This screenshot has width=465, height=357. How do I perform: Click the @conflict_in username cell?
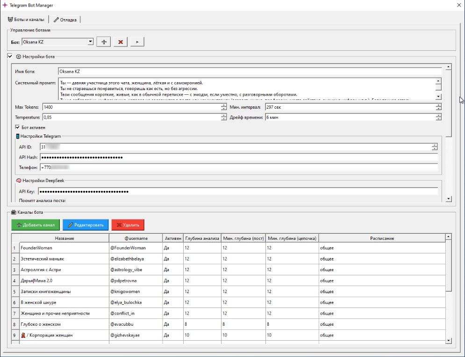tap(136, 314)
